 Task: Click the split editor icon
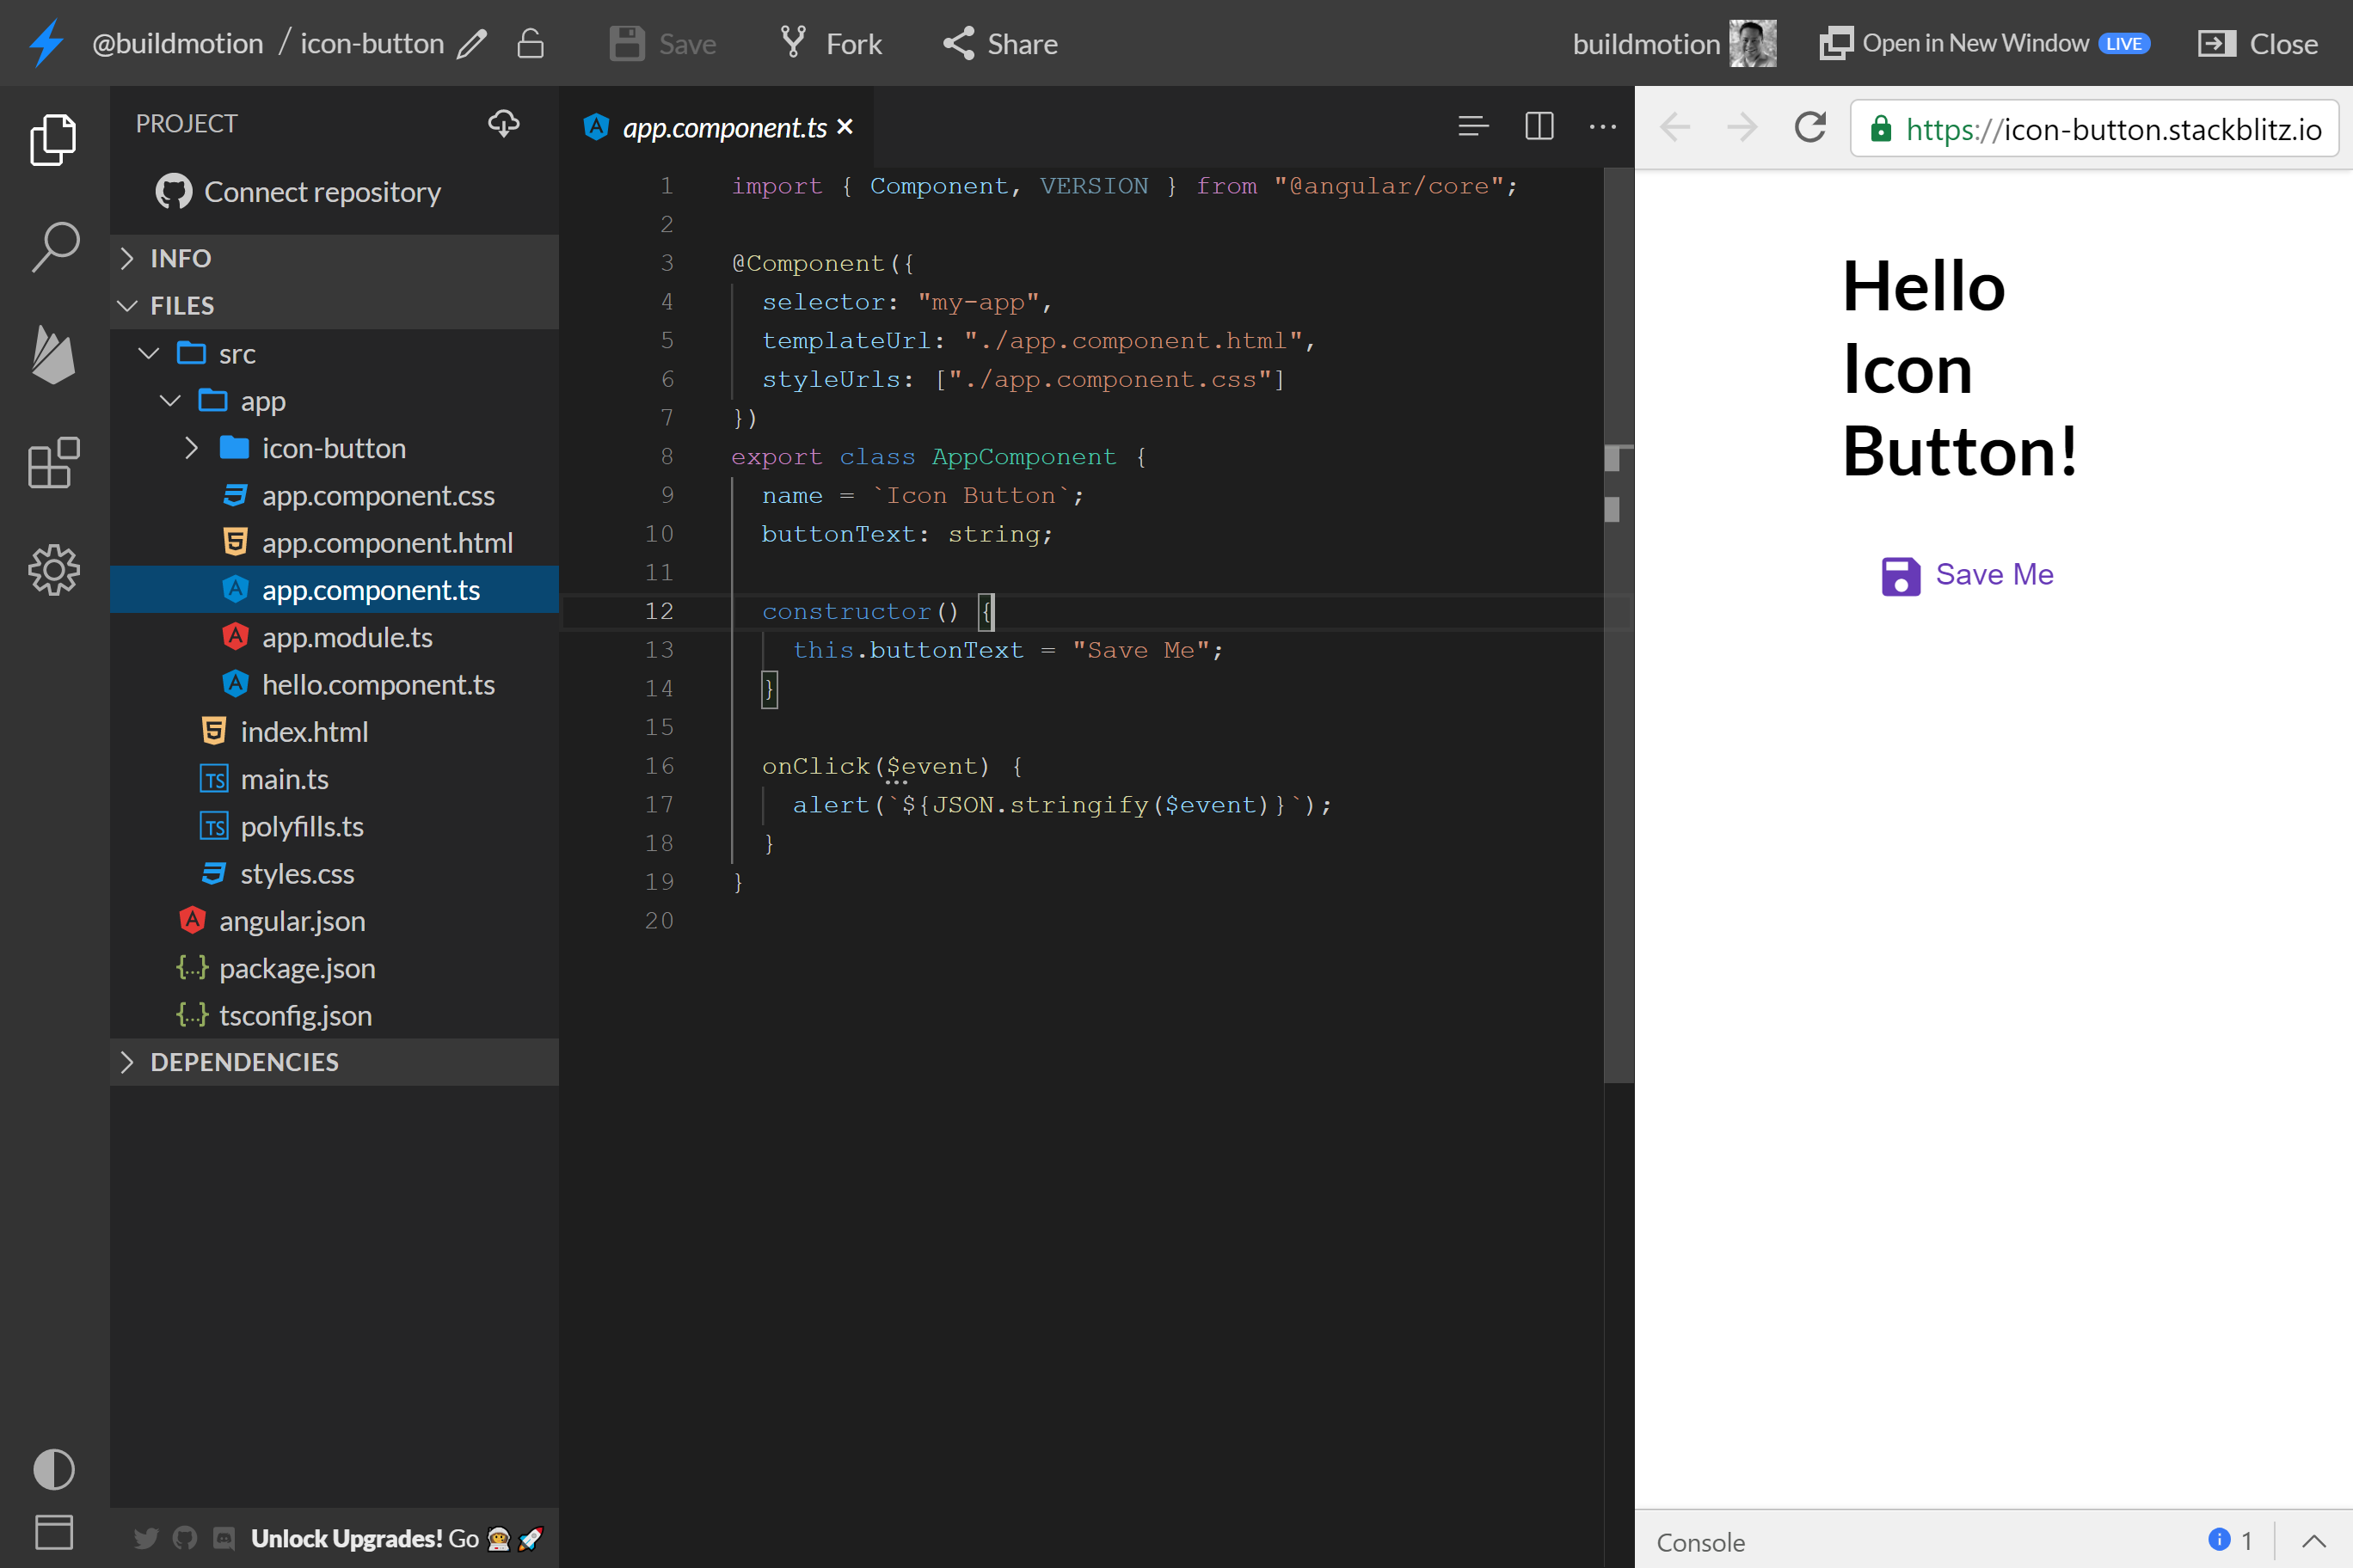(x=1539, y=126)
